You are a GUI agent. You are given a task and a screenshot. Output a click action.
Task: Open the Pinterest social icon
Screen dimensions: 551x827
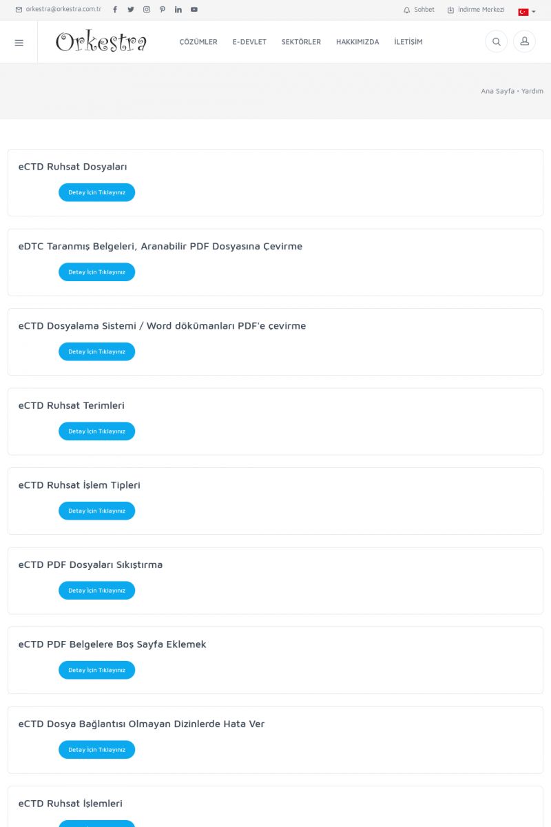(163, 10)
